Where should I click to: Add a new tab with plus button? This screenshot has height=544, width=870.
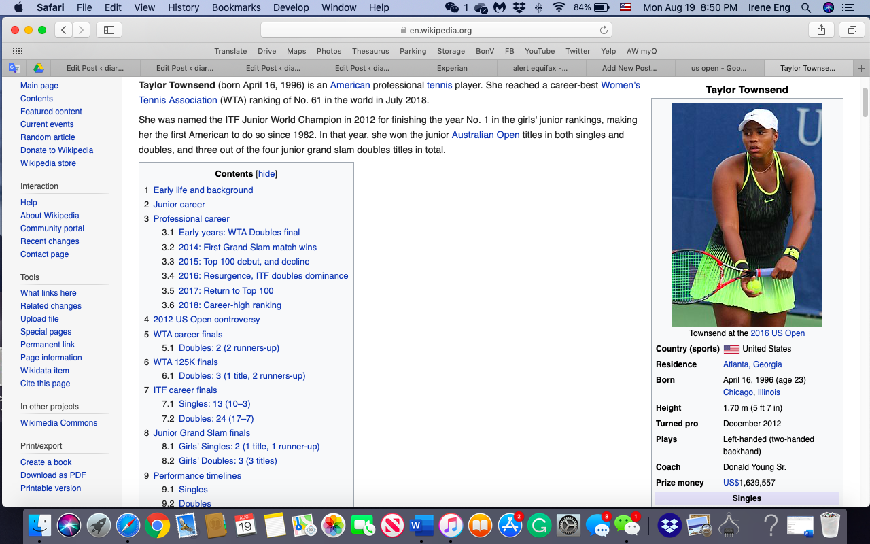[x=861, y=68]
